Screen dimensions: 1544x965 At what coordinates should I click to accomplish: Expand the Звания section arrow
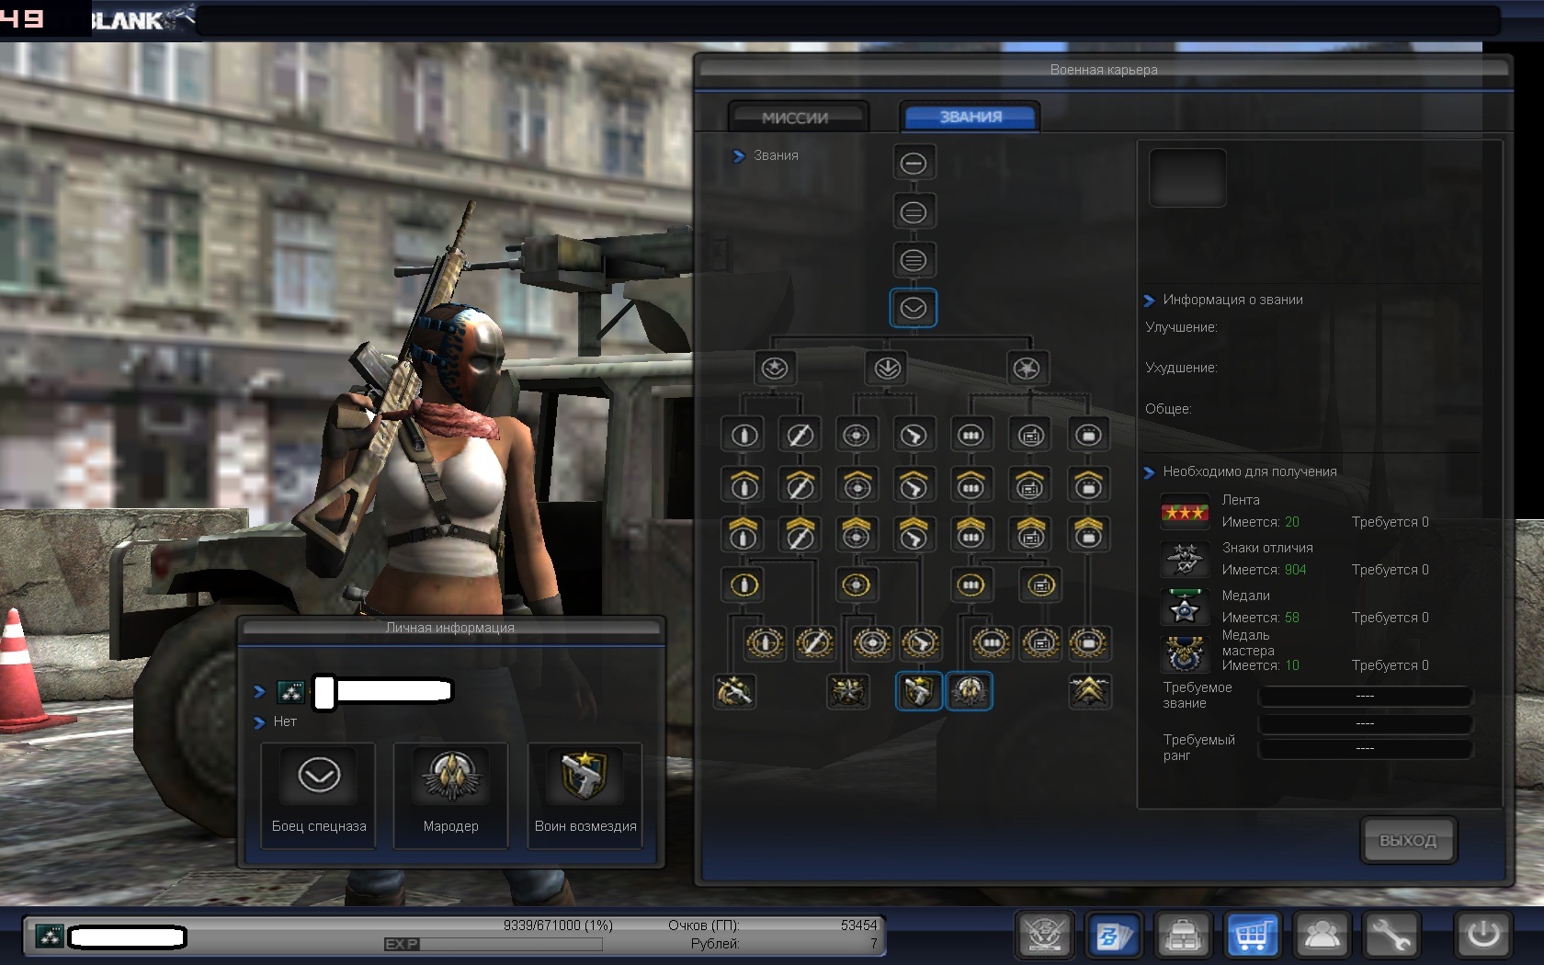tap(738, 156)
